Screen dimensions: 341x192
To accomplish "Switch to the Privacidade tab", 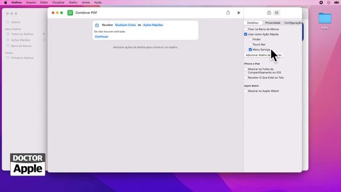I will point(273,23).
